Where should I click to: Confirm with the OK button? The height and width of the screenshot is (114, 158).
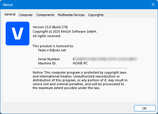145,108
